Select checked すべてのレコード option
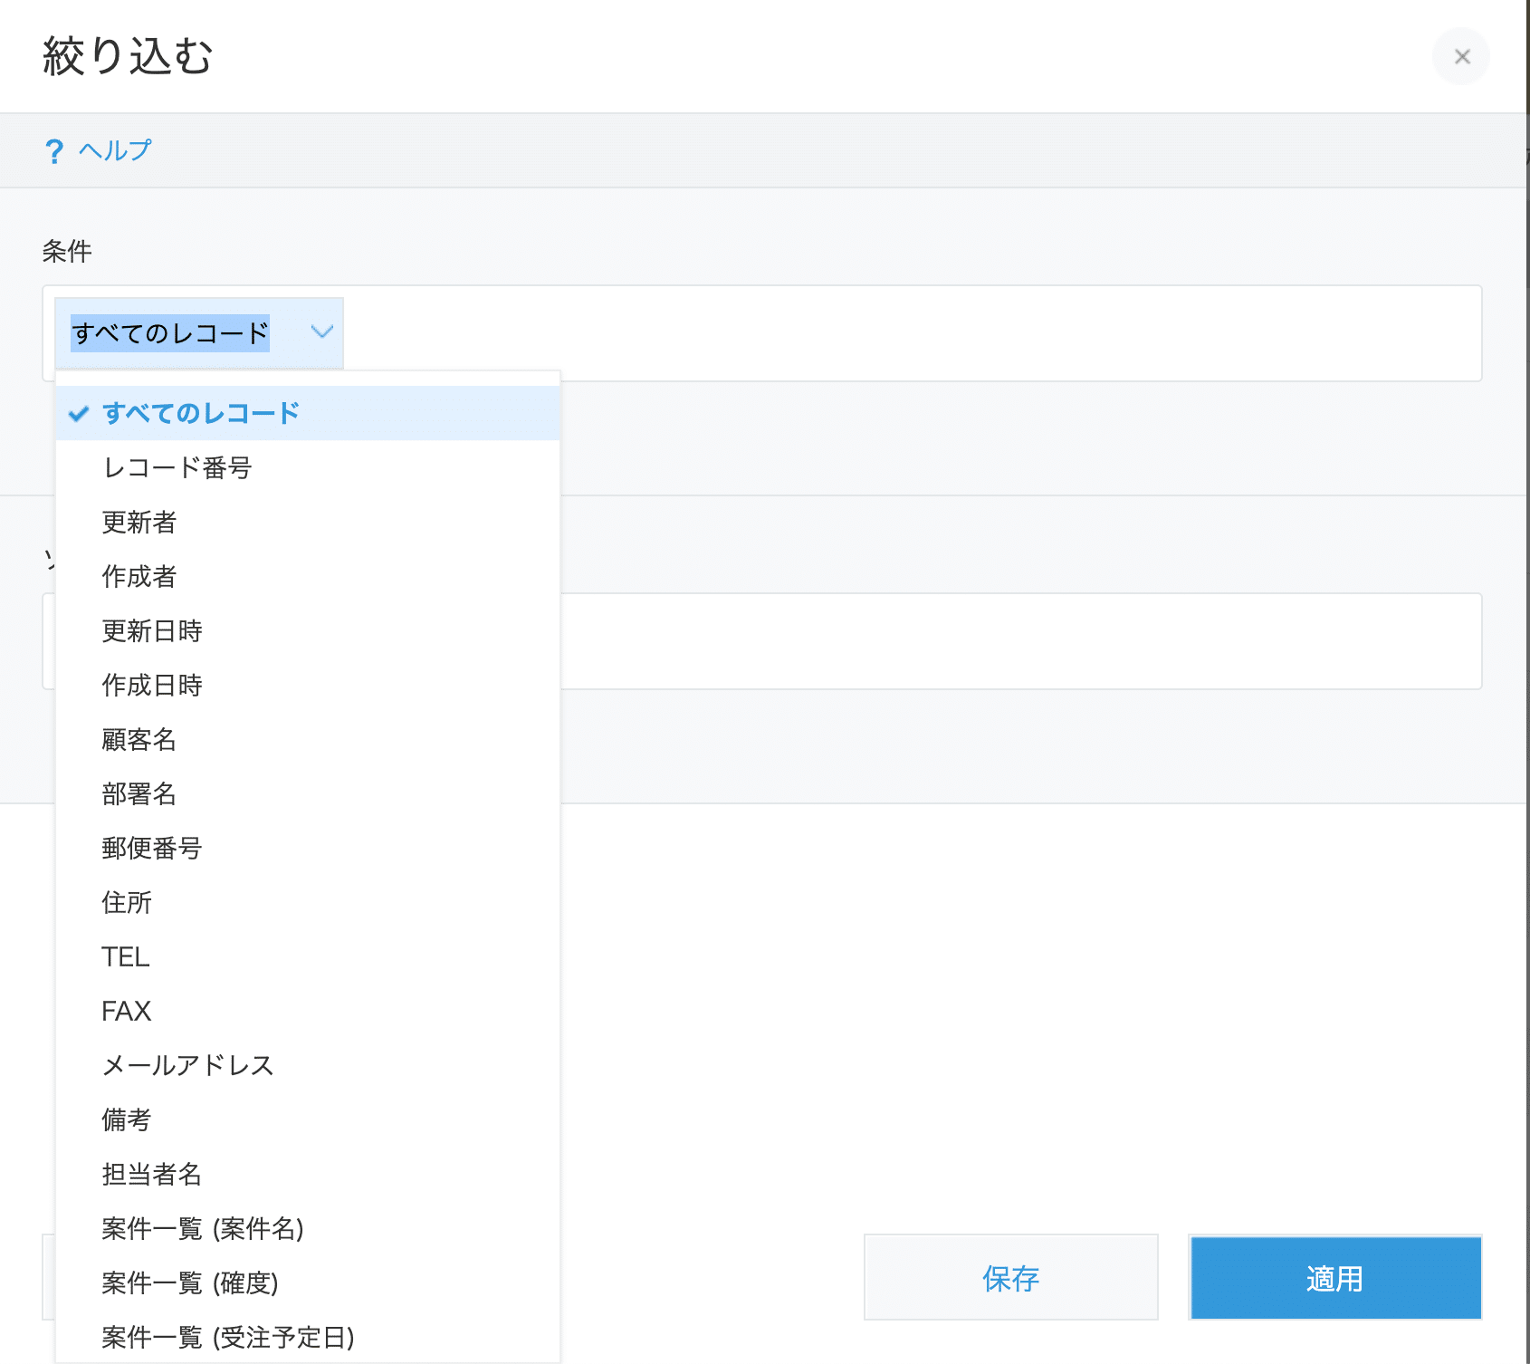Viewport: 1530px width, 1364px height. [201, 413]
